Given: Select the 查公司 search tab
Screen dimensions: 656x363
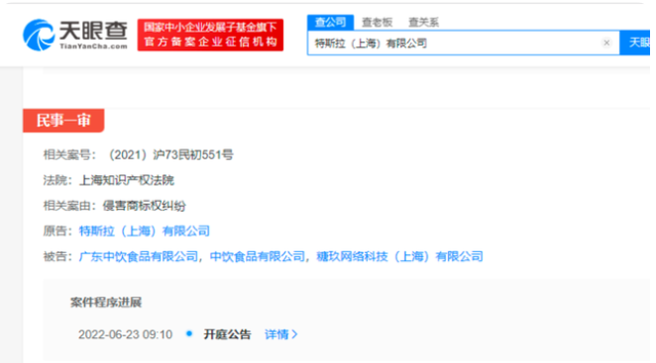Looking at the screenshot, I should tap(331, 22).
